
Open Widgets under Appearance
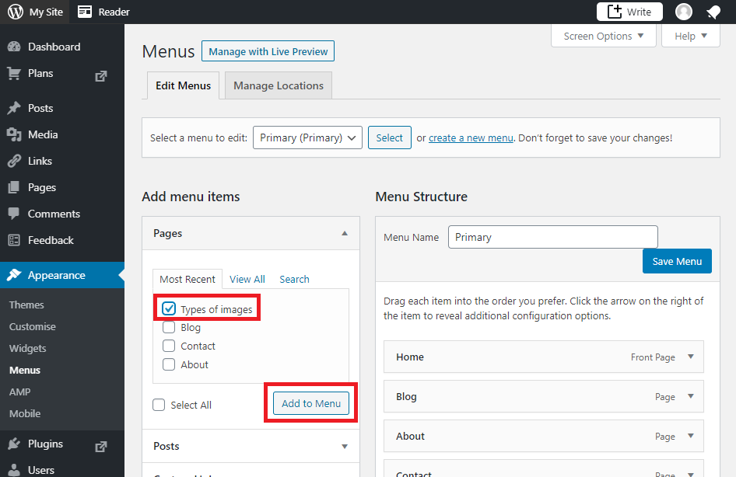coord(28,349)
